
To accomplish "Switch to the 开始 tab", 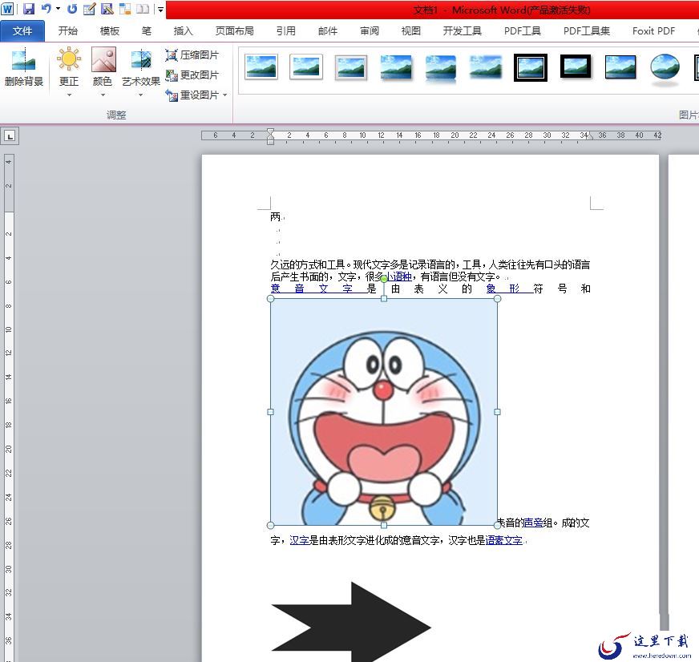I will [x=68, y=30].
